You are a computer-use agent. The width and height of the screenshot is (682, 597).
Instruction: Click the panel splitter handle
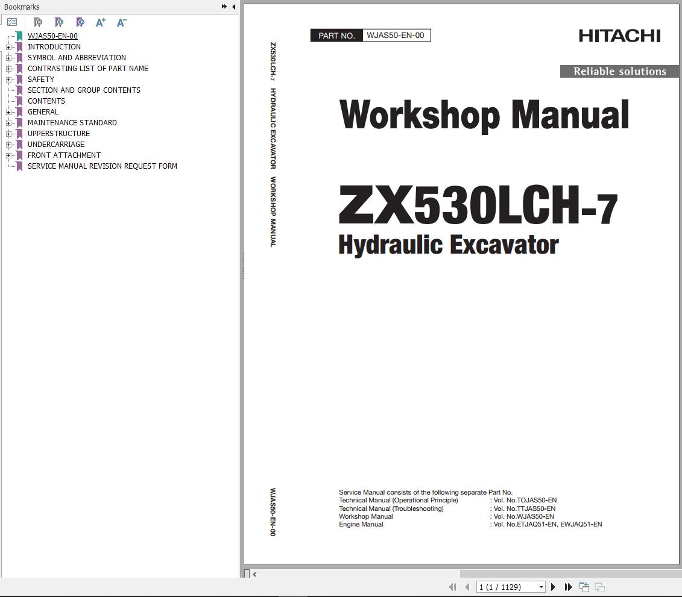(242, 266)
